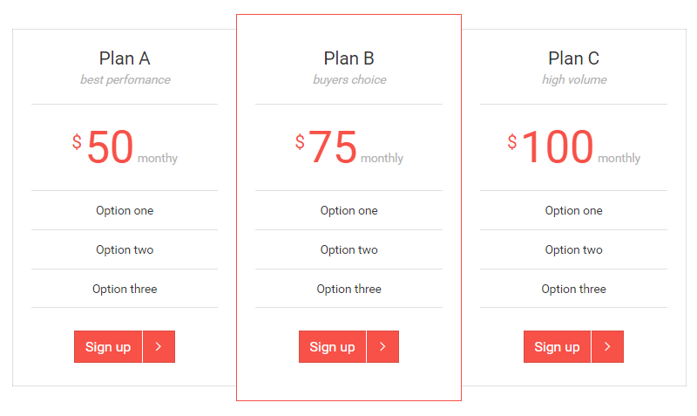Click Option one in Plan B
697x416 pixels.
(x=348, y=210)
